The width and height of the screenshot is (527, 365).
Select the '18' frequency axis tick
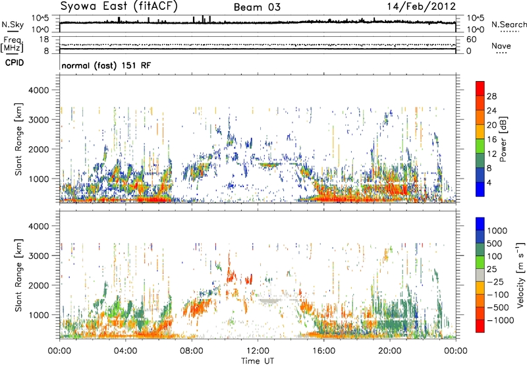coord(44,40)
